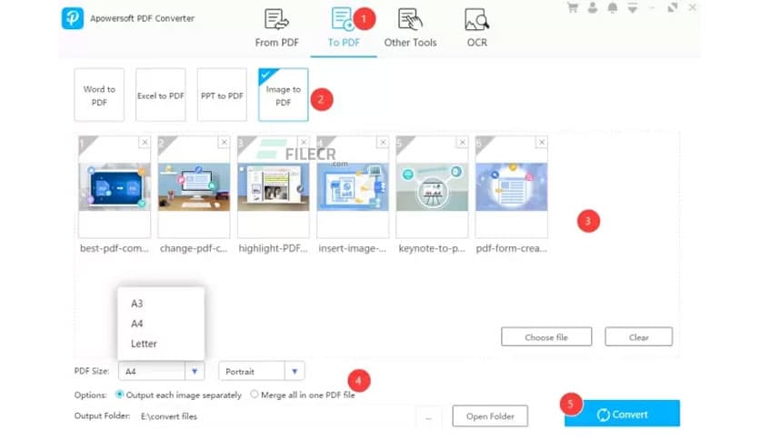Select Output each image separately
The width and height of the screenshot is (760, 440).
(x=119, y=395)
